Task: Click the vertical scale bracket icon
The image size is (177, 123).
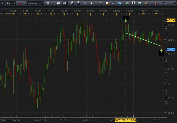Action: [x=91, y=3]
